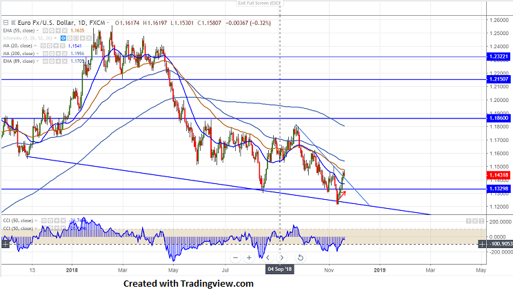Click the 2018 label on time axis
This screenshot has width=513, height=297.
tap(72, 270)
